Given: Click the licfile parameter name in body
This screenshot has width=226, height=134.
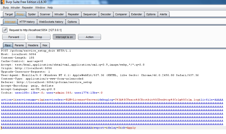Looking at the screenshot, I should (x=207, y=100).
